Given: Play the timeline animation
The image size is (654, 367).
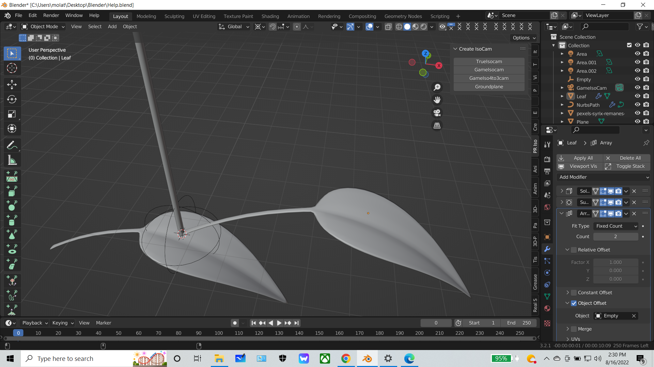Looking at the screenshot, I should (x=279, y=323).
